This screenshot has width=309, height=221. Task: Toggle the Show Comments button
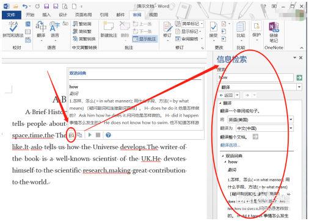coord(145,38)
